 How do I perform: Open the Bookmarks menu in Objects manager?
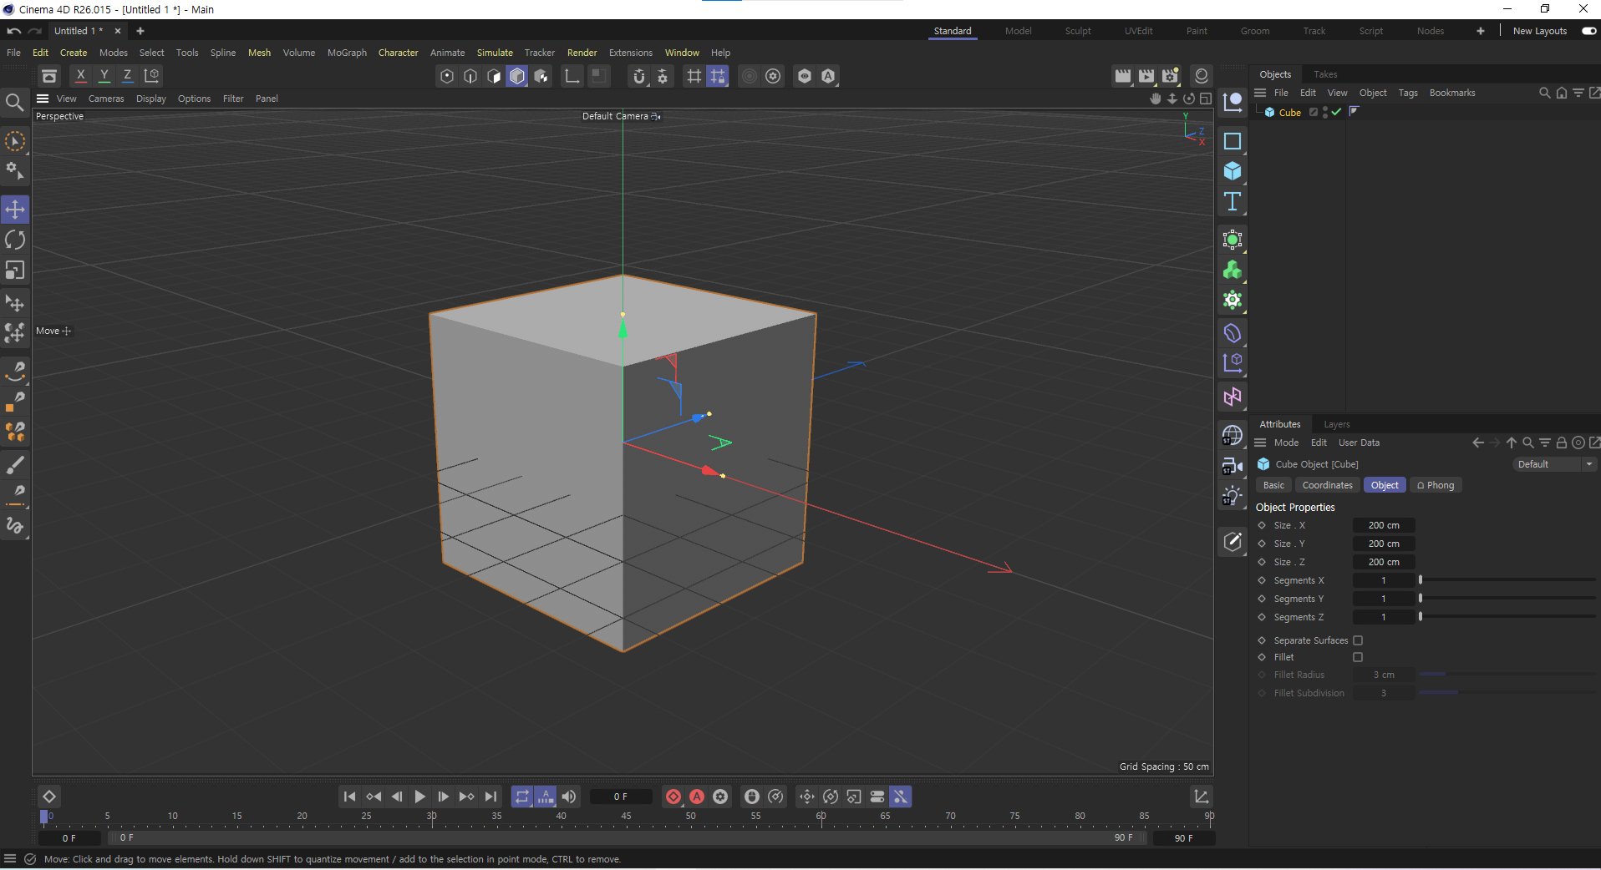tap(1452, 93)
